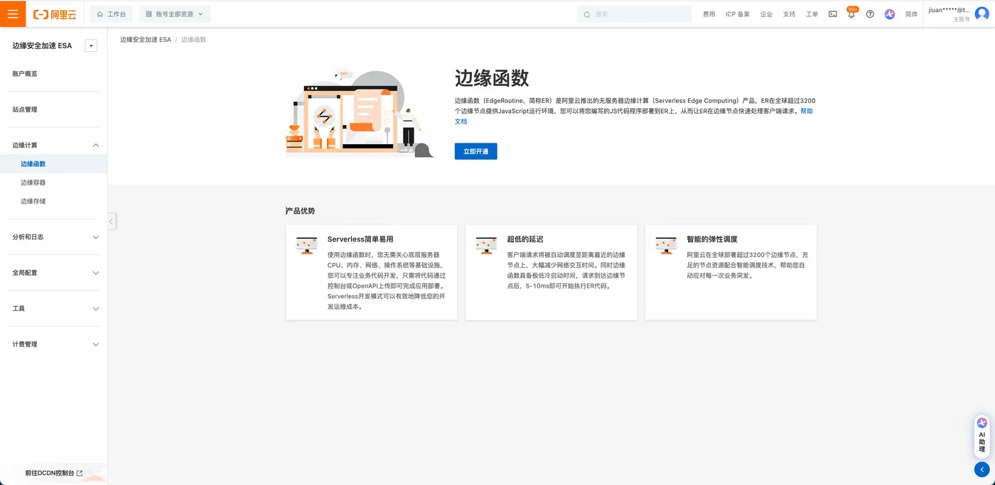This screenshot has height=485, width=995.
Task: Open the 支持 menu
Action: tap(789, 14)
